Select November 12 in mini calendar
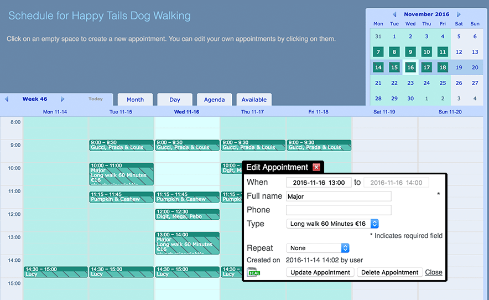The height and width of the screenshot is (300, 489). (459, 52)
